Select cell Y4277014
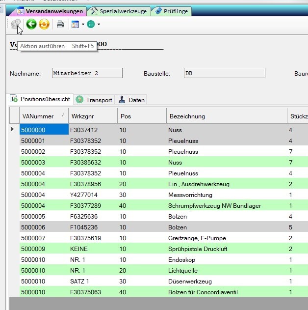 click(x=93, y=195)
